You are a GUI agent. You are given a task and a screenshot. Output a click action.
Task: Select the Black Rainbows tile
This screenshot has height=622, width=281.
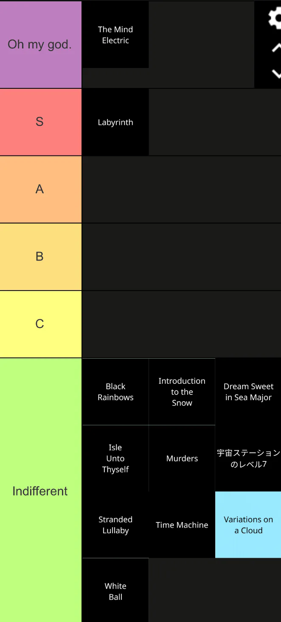(x=115, y=392)
